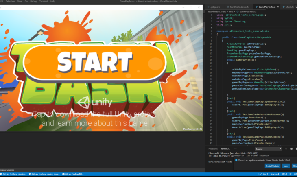Click the TestGameCanBePausedAndStopped method name
The height and width of the screenshot is (177, 297).
tap(262, 137)
